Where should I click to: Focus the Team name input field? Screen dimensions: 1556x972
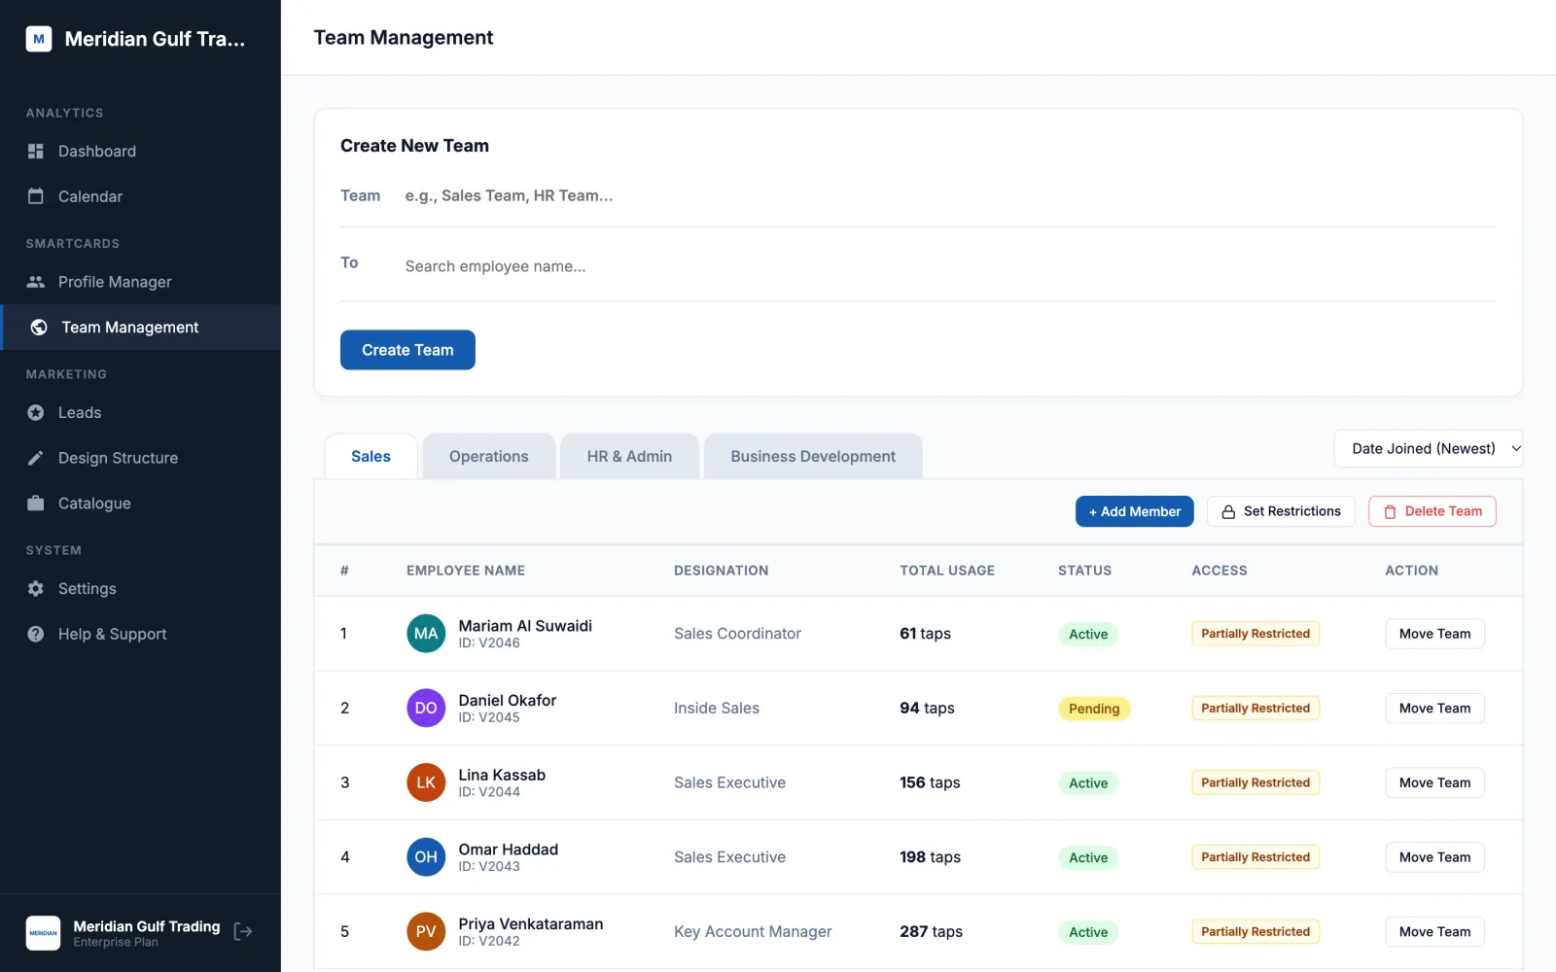pos(949,195)
